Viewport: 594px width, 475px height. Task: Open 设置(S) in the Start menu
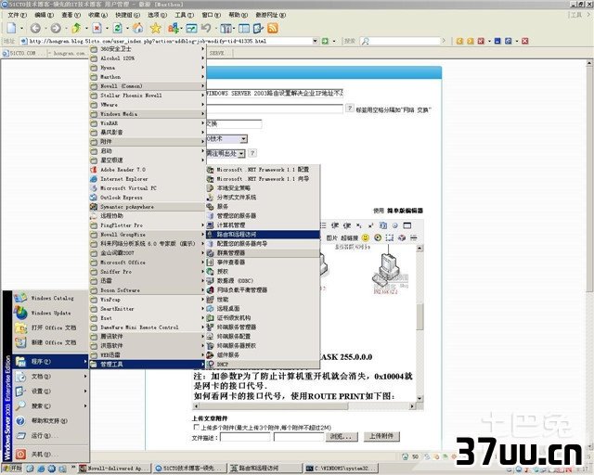(50, 391)
